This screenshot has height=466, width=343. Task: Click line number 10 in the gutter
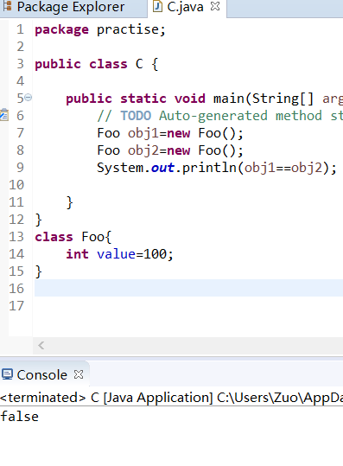pyautogui.click(x=16, y=185)
